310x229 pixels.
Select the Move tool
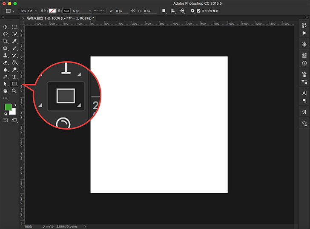coord(5,27)
